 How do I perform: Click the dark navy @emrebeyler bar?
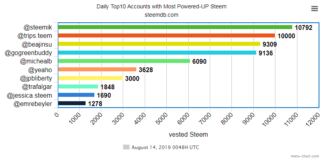click(72, 103)
